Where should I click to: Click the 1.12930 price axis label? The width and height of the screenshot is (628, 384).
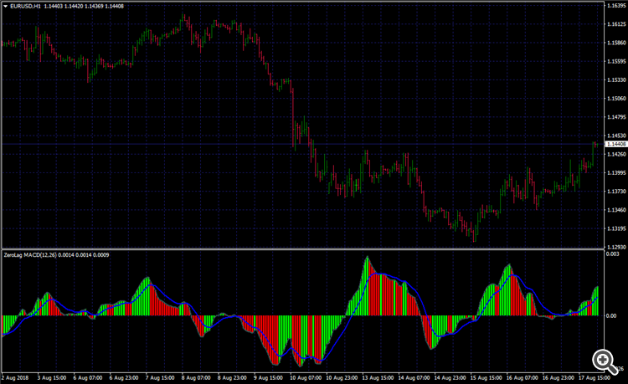[616, 247]
